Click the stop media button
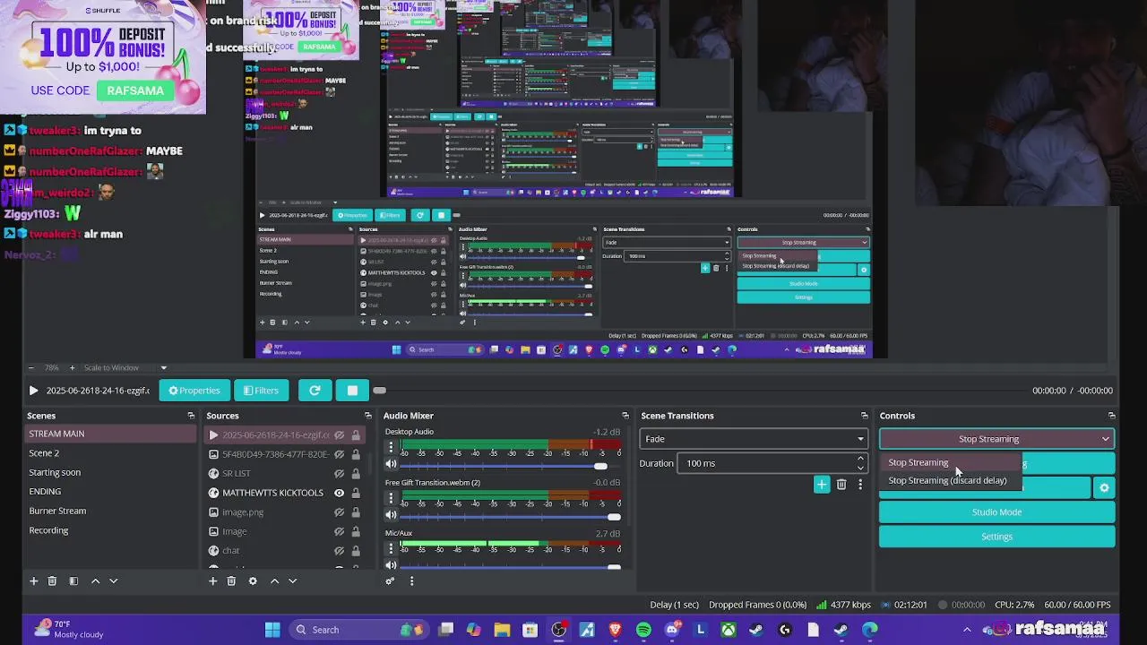This screenshot has height=645, width=1147. 352,391
